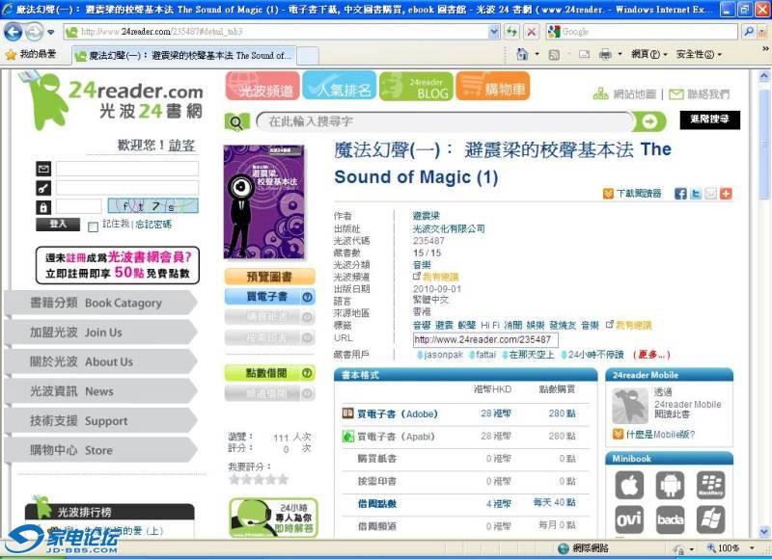The height and width of the screenshot is (559, 772).
Task: Open the 加盟光波 Join Us menu
Action: click(101, 333)
